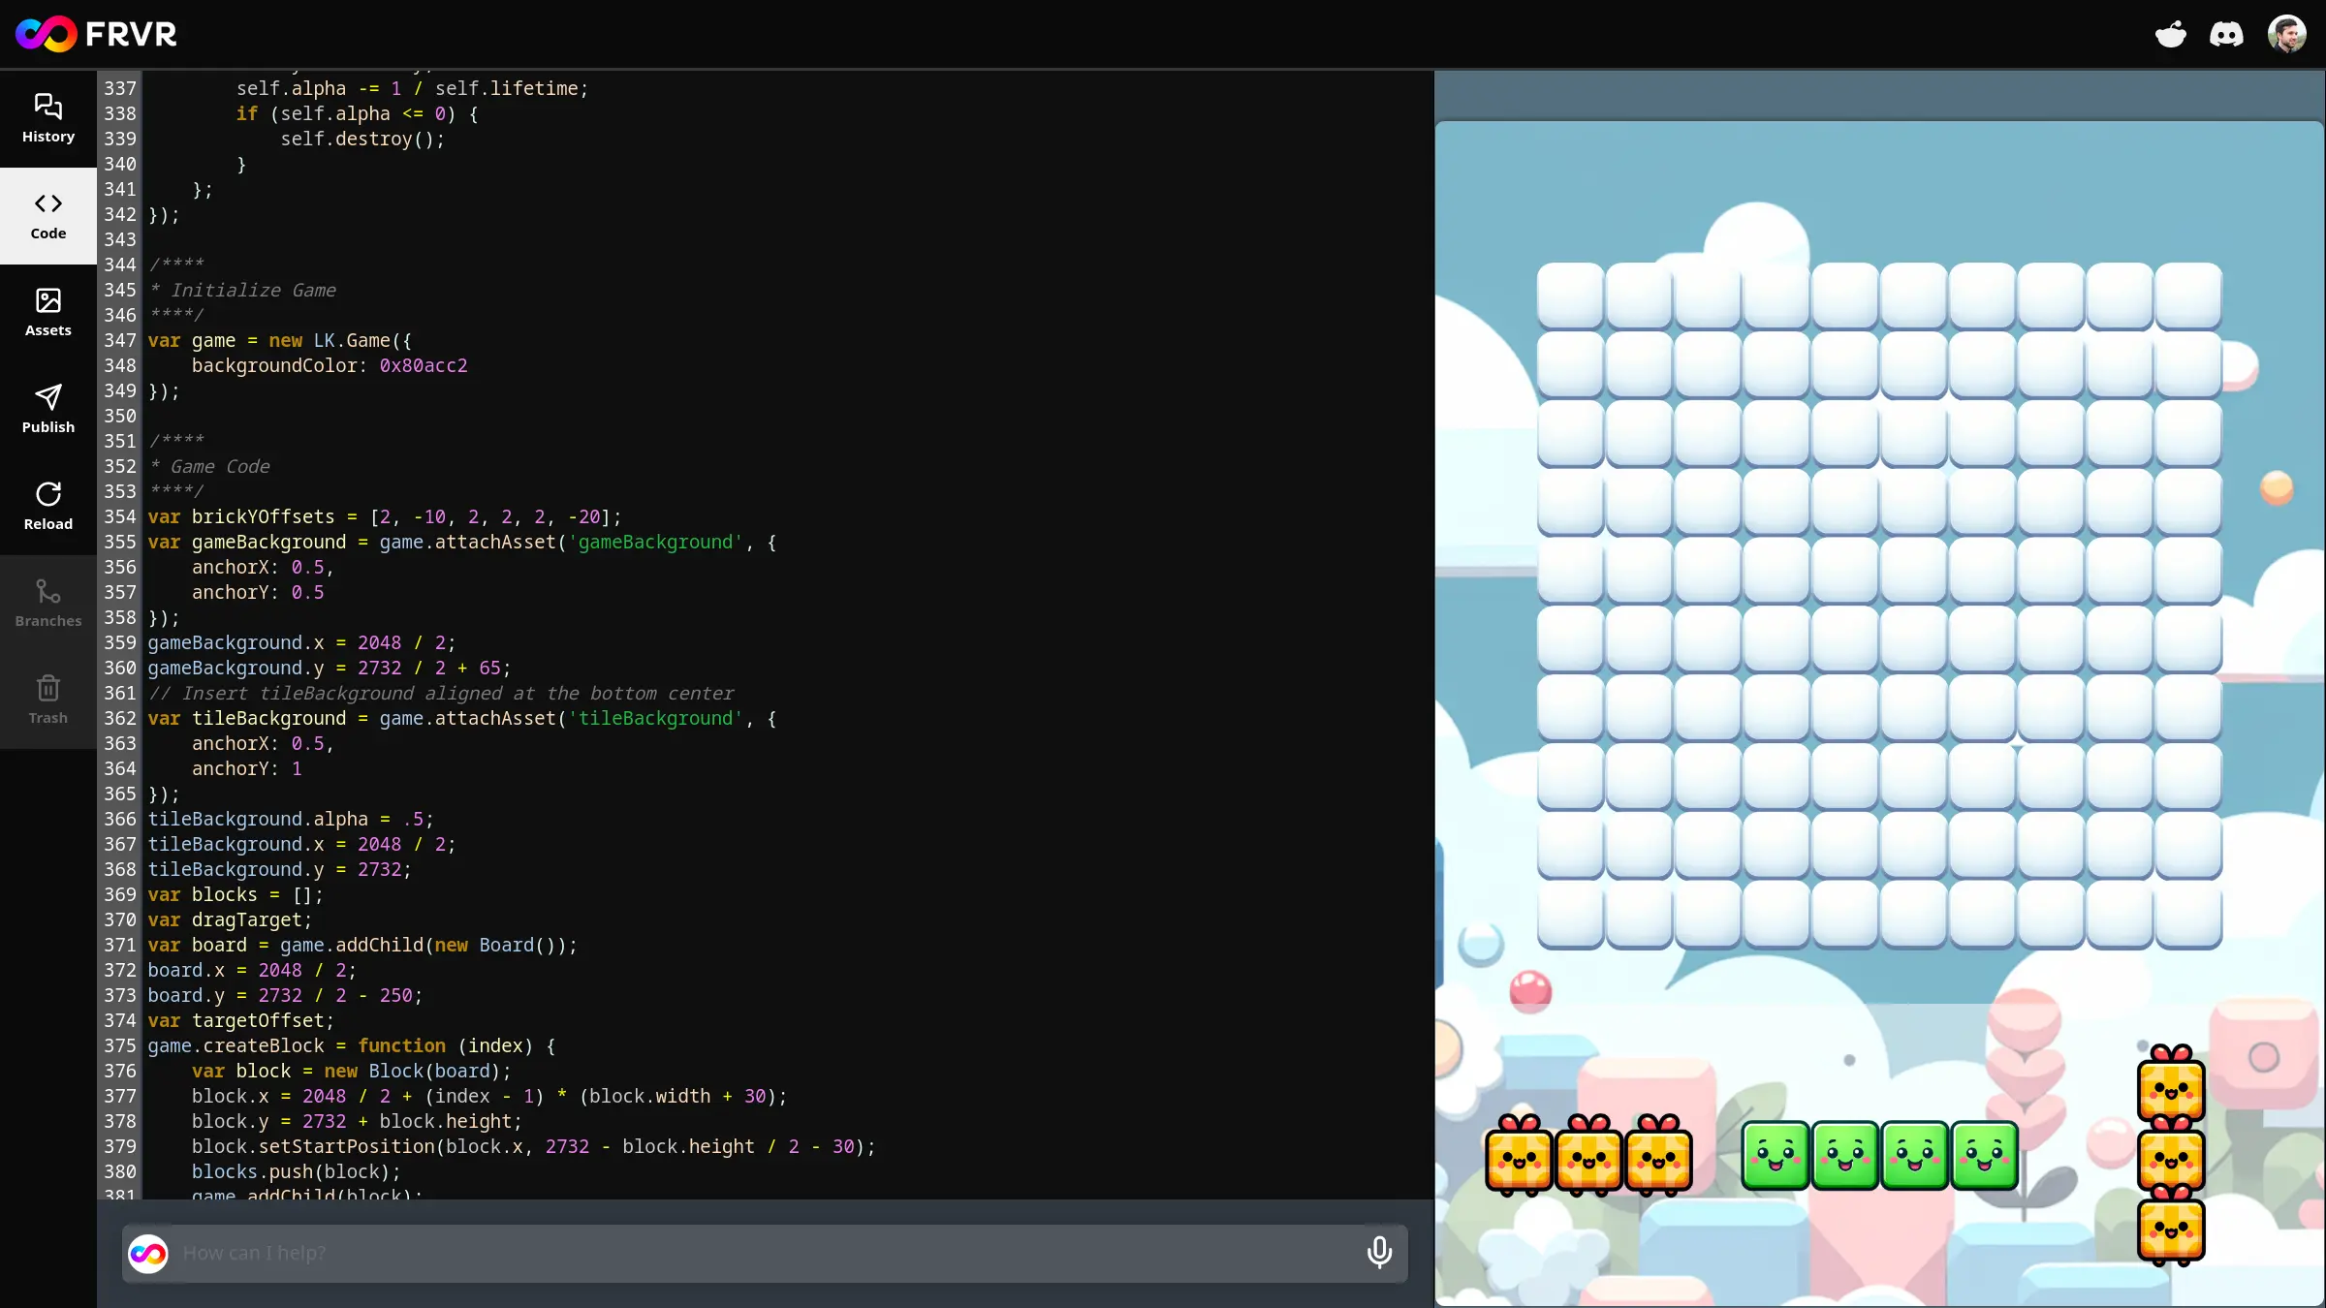Switch to the Code tab
This screenshot has height=1308, width=2326.
pyautogui.click(x=47, y=215)
